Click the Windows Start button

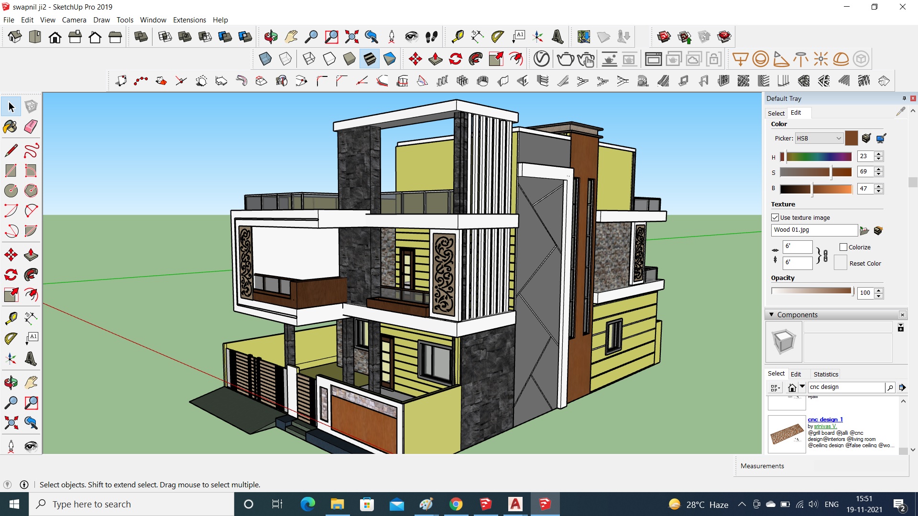(x=14, y=504)
